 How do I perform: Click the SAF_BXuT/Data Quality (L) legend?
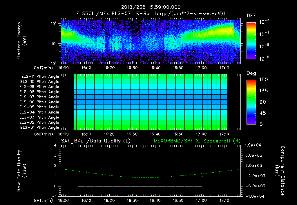(x=96, y=141)
